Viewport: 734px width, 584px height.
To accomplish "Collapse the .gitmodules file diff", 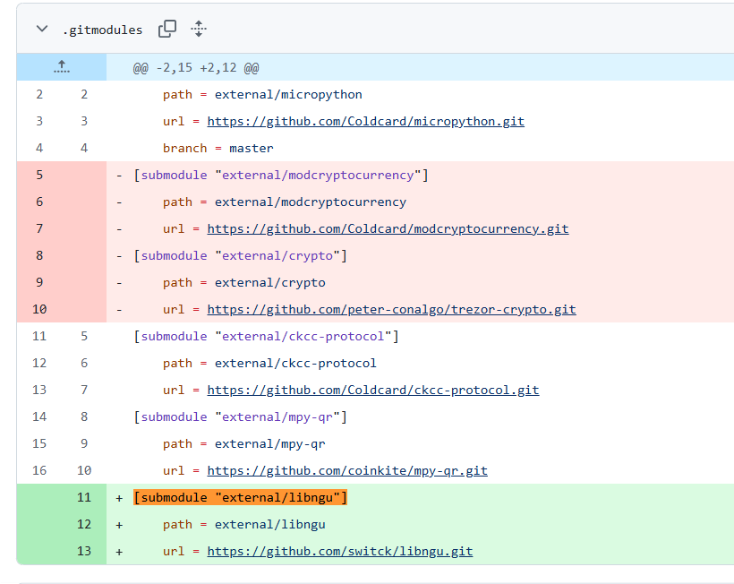I will click(42, 29).
